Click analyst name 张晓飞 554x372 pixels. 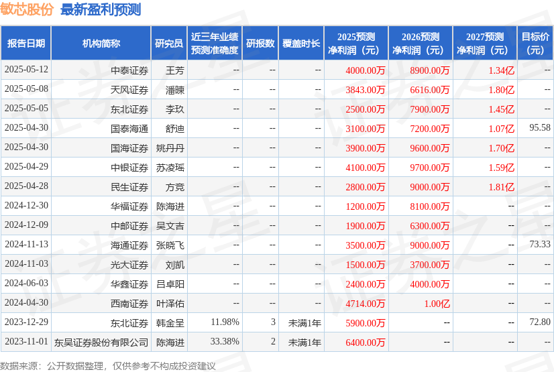click(x=170, y=245)
